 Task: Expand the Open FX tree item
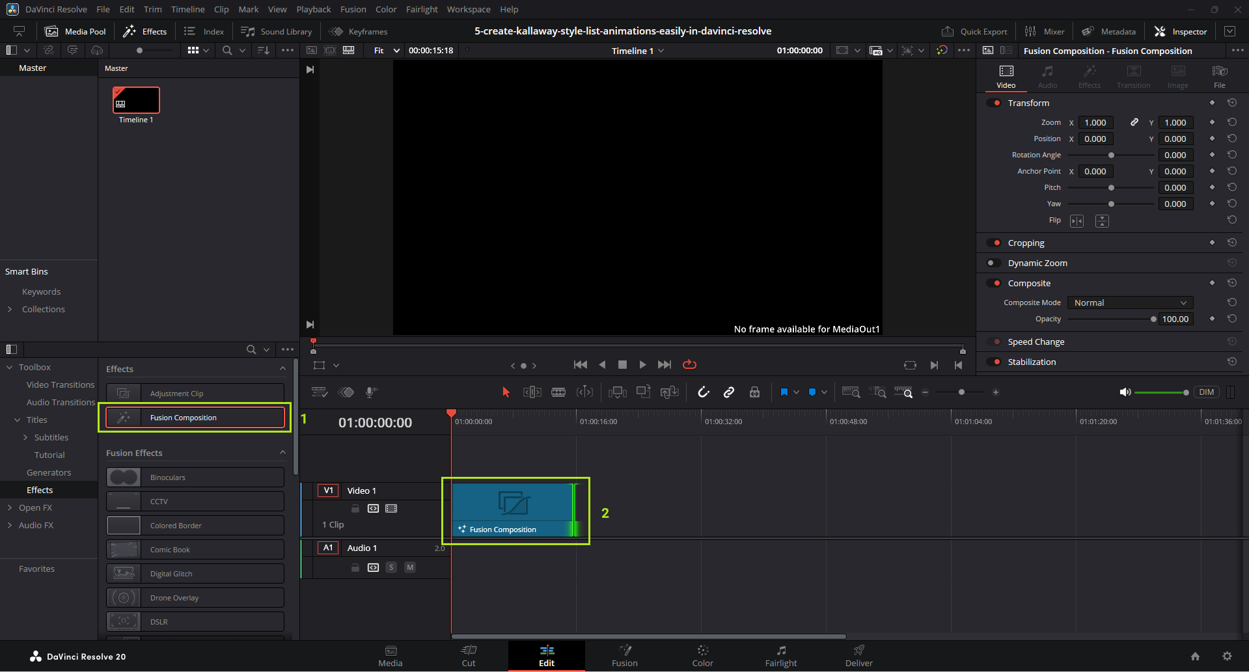(x=10, y=508)
